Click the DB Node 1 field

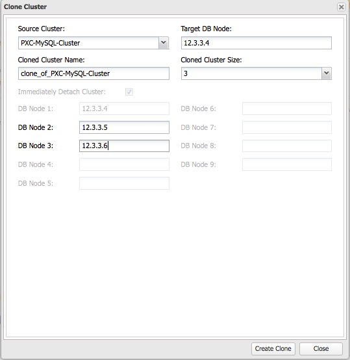pyautogui.click(x=124, y=109)
